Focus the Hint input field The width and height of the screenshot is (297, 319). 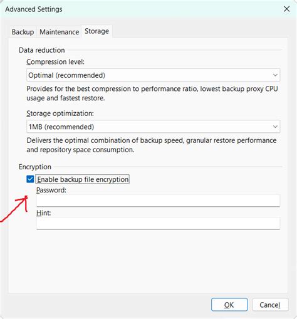click(x=158, y=224)
